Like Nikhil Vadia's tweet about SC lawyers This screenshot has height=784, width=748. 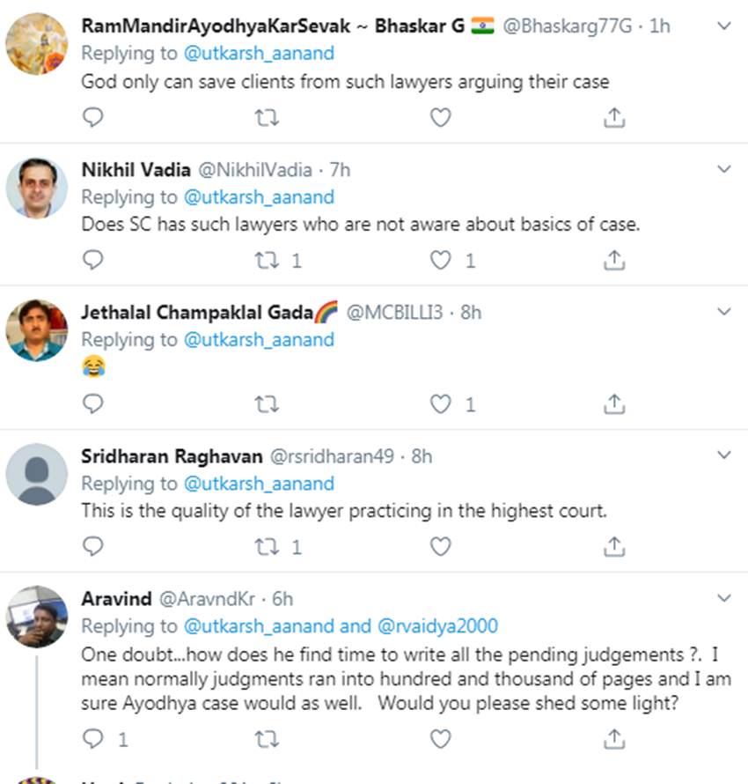click(x=440, y=260)
